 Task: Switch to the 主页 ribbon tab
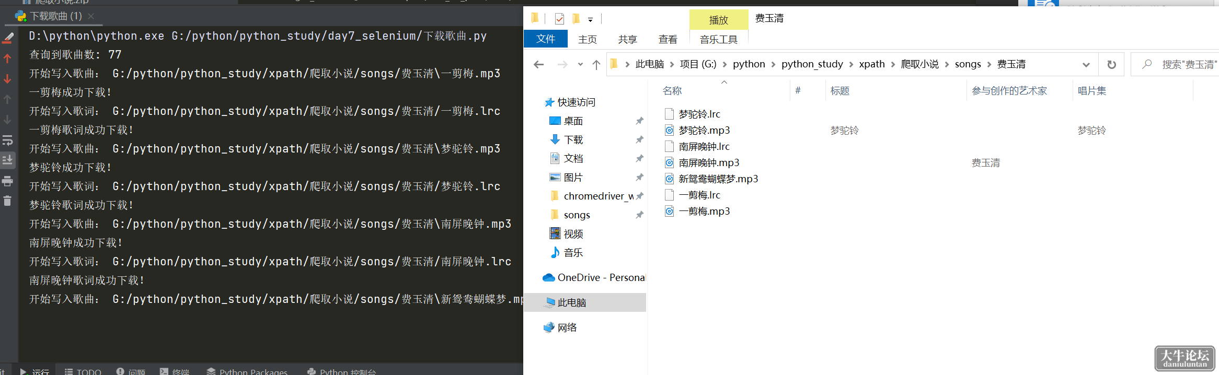588,39
